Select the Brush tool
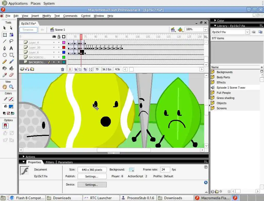This screenshot has height=201, width=264. click(x=11, y=61)
